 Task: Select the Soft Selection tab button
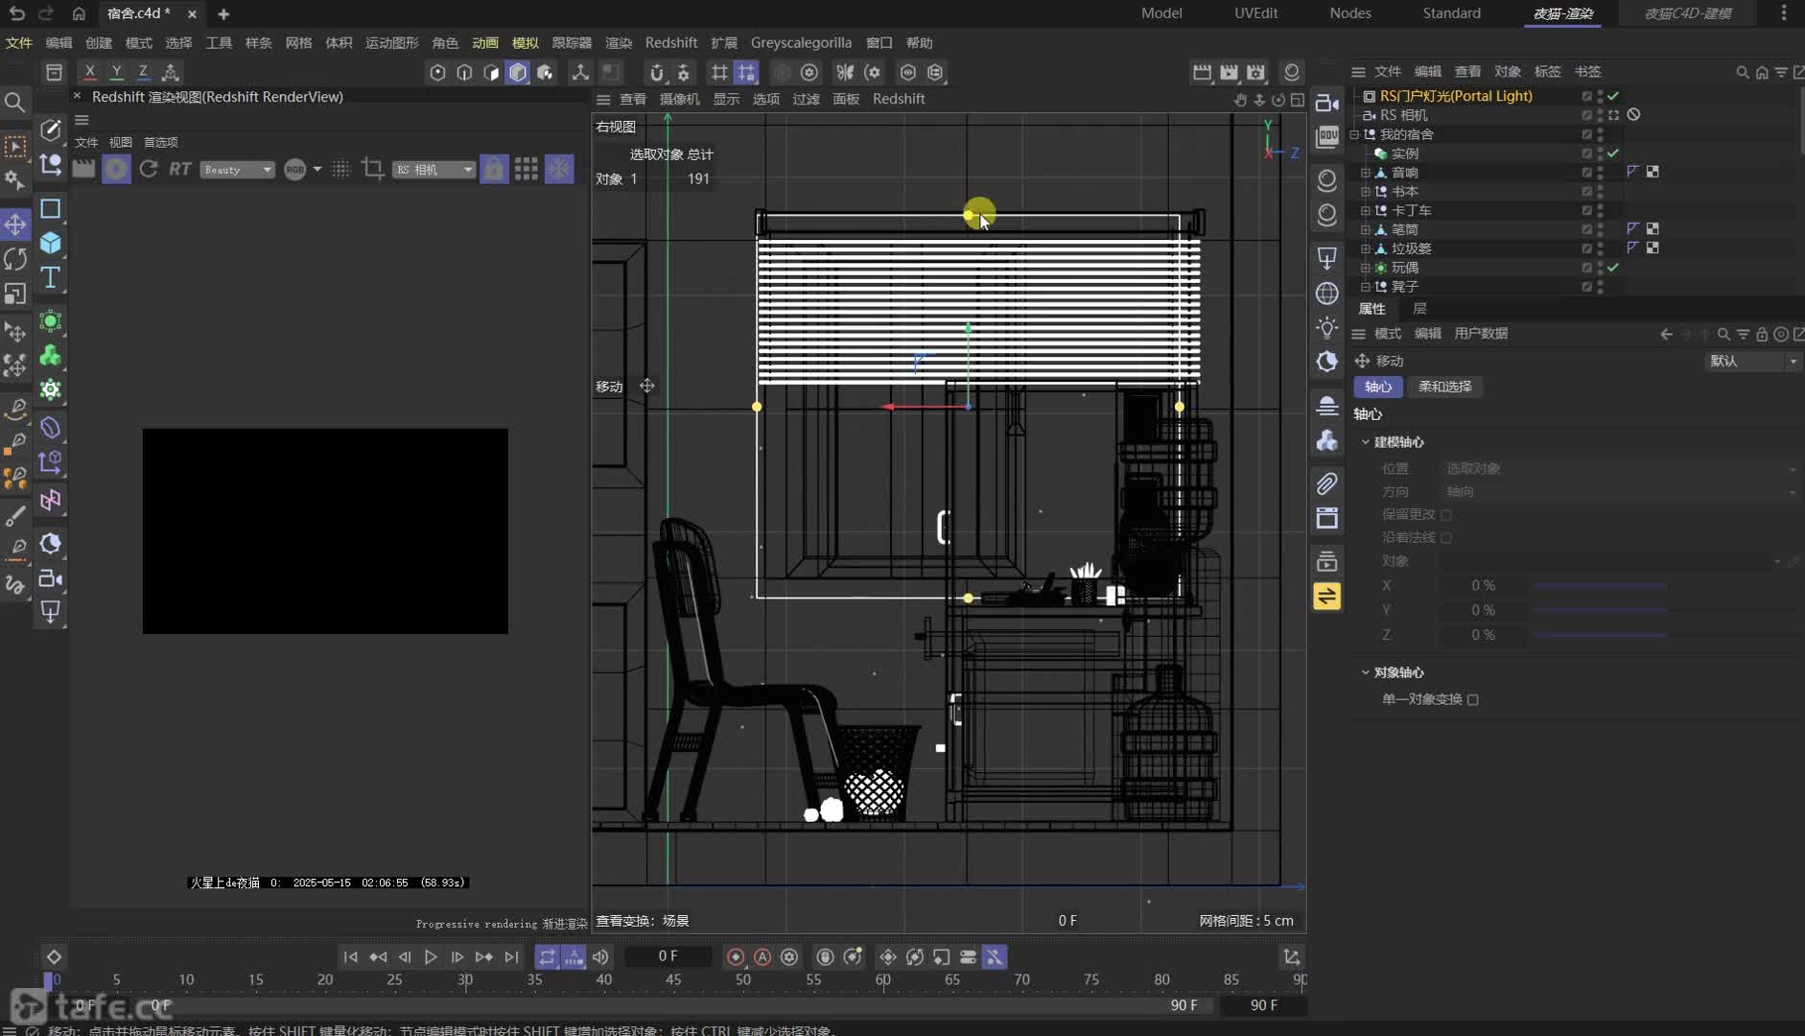coord(1444,387)
